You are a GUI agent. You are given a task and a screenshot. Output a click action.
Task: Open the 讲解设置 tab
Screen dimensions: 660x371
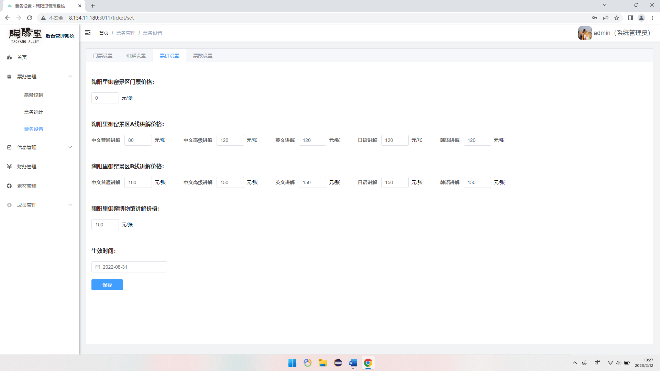[x=136, y=56]
